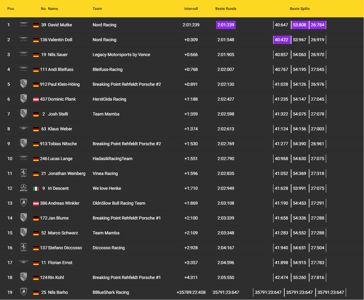Click the Intervall column header
Viewport: 364px width, 300px height.
pyautogui.click(x=191, y=9)
